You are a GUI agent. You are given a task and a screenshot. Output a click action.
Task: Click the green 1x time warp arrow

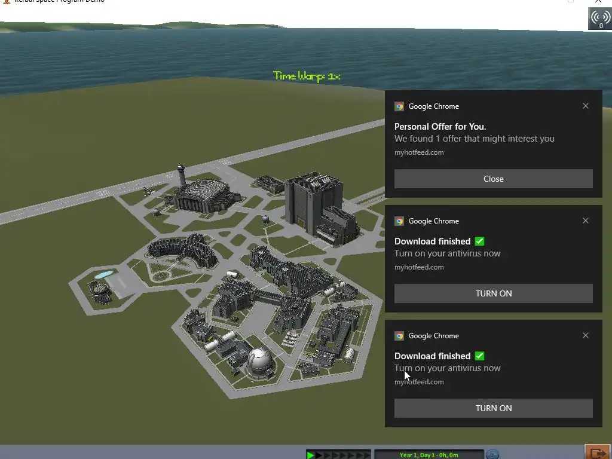point(311,455)
